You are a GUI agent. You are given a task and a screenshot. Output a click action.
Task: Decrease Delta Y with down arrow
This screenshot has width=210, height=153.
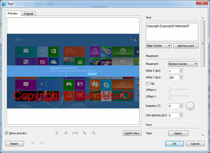181,78
